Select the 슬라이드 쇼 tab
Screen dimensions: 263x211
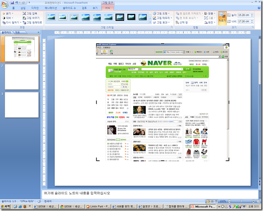pos(69,8)
